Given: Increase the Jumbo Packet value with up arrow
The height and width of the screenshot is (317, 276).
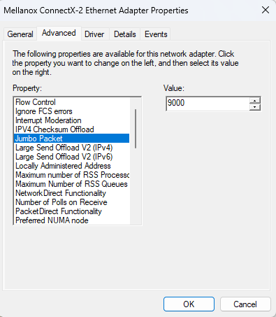Looking at the screenshot, I should click(x=255, y=101).
